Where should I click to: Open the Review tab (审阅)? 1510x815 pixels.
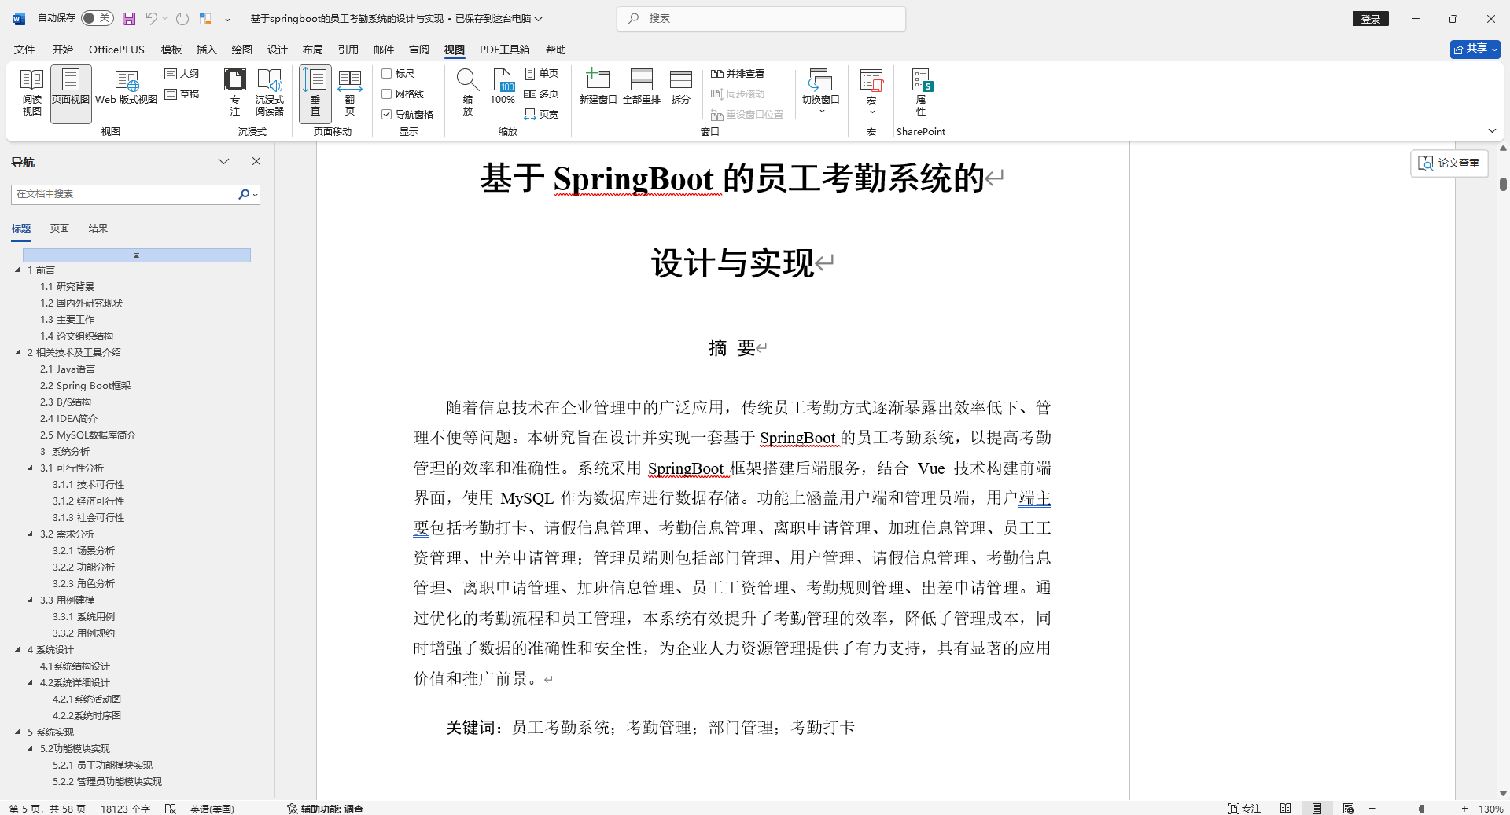419,50
